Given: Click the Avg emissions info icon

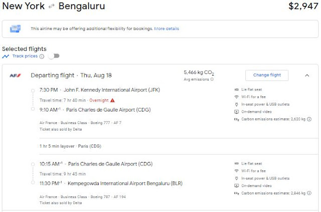Looking at the screenshot, I should click(x=212, y=79).
